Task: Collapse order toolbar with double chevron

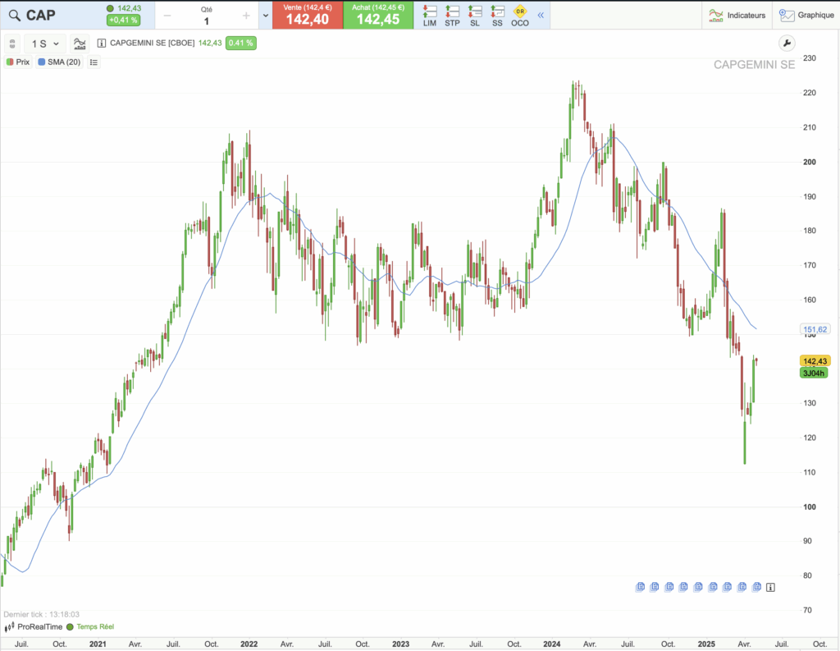Action: (541, 15)
